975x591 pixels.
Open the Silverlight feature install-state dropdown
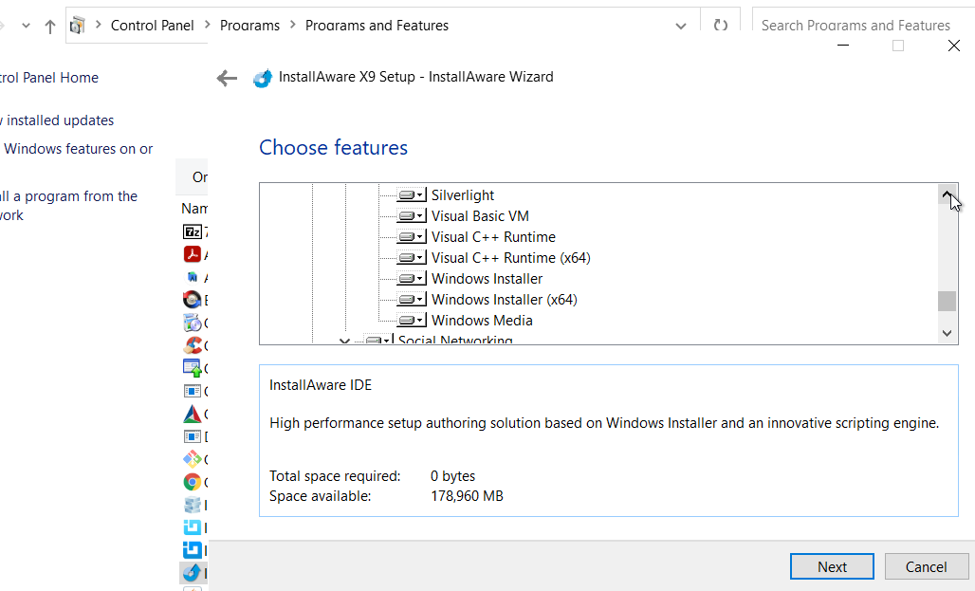point(412,195)
